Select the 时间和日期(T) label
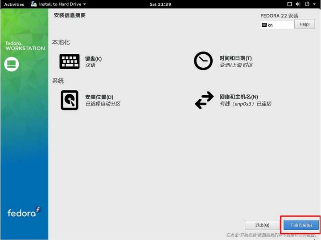Viewport: 321px width, 240px height. click(x=235, y=58)
